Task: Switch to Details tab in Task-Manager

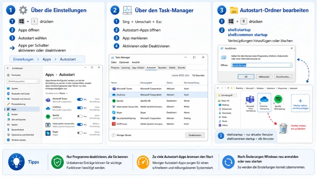Action: (172, 68)
